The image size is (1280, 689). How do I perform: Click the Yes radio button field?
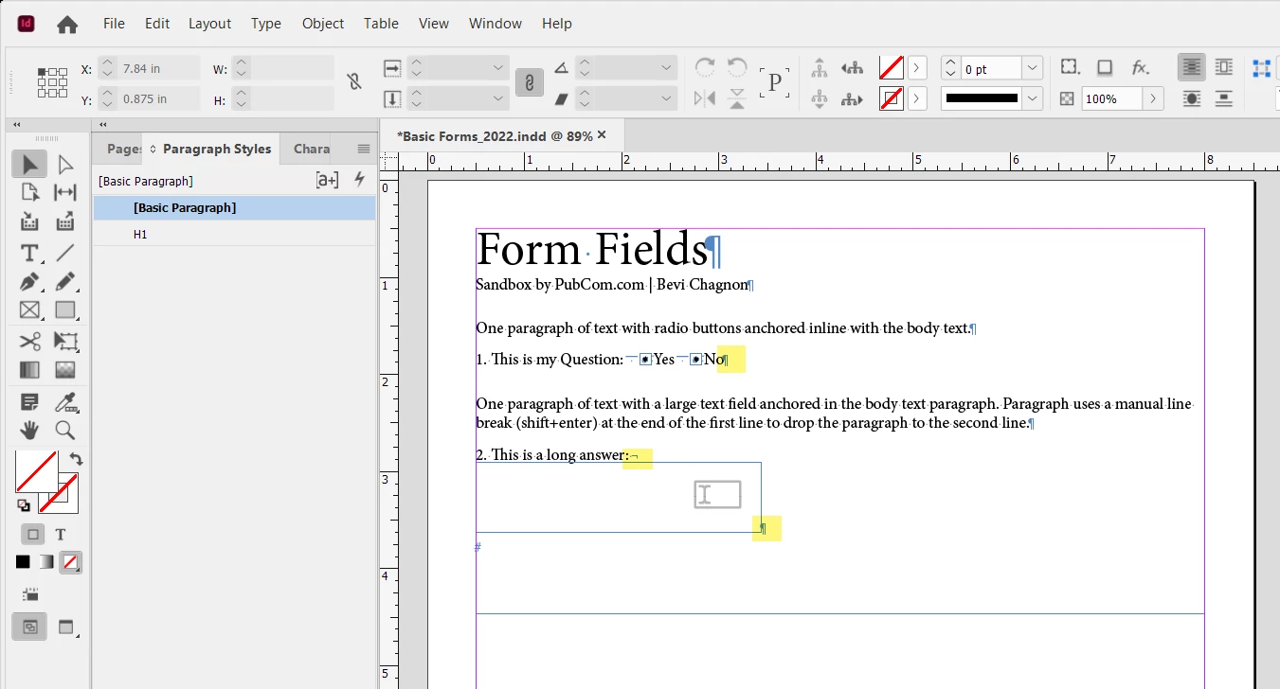[645, 360]
